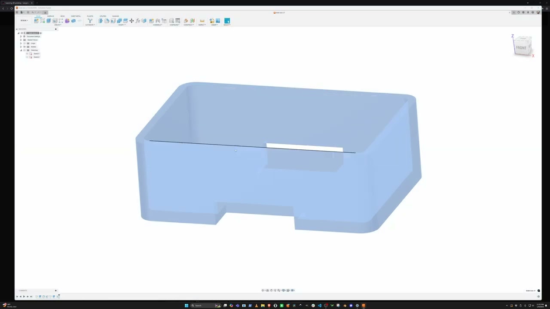Toggle visibility eye of Sketches folder
Viewport: 550px width, 309px height.
pos(24,50)
